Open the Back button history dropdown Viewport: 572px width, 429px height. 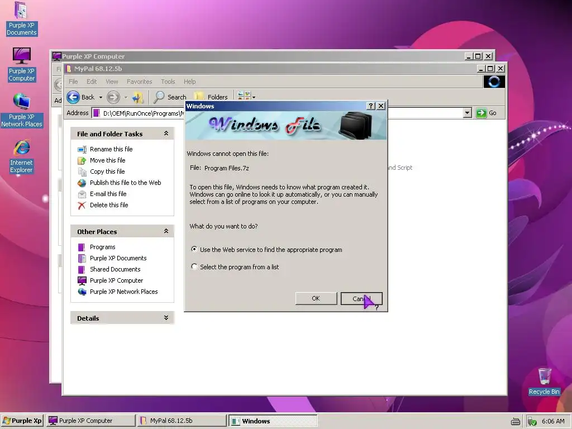(x=101, y=97)
